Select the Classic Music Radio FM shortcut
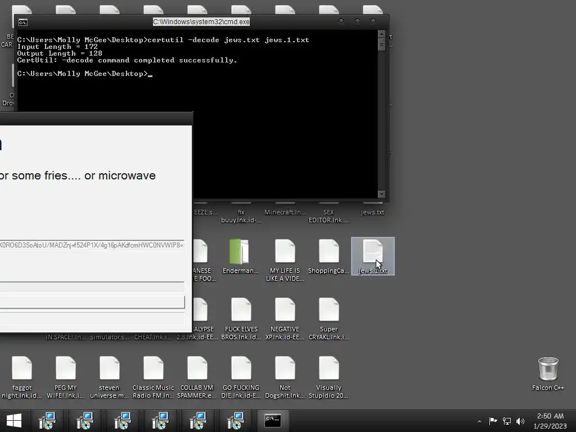The height and width of the screenshot is (432, 576). click(x=153, y=377)
